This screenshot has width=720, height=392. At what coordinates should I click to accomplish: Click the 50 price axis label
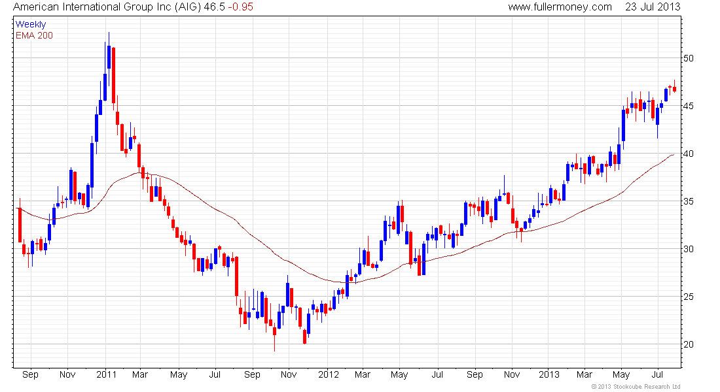689,58
